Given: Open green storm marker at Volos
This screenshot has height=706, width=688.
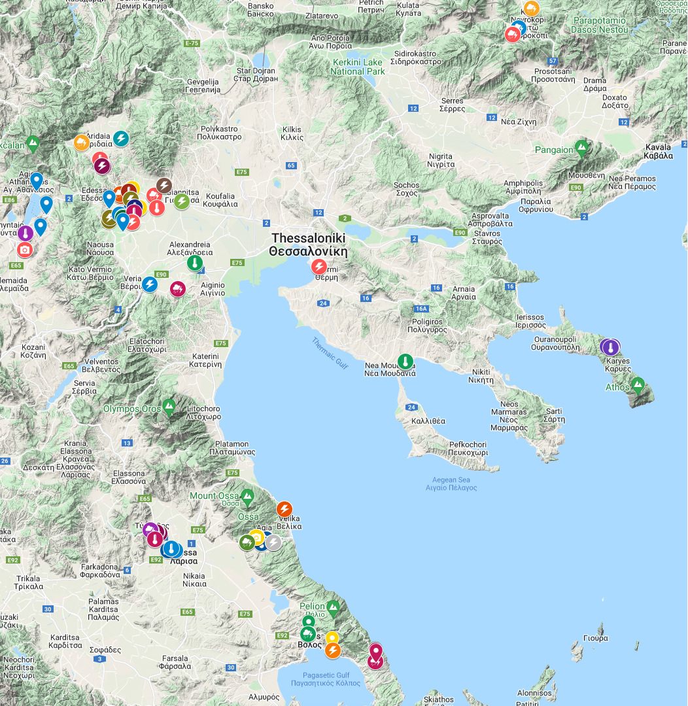Looking at the screenshot, I should coord(308,634).
